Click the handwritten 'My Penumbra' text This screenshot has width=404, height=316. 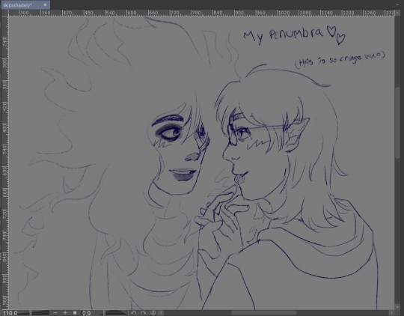pyautogui.click(x=283, y=36)
